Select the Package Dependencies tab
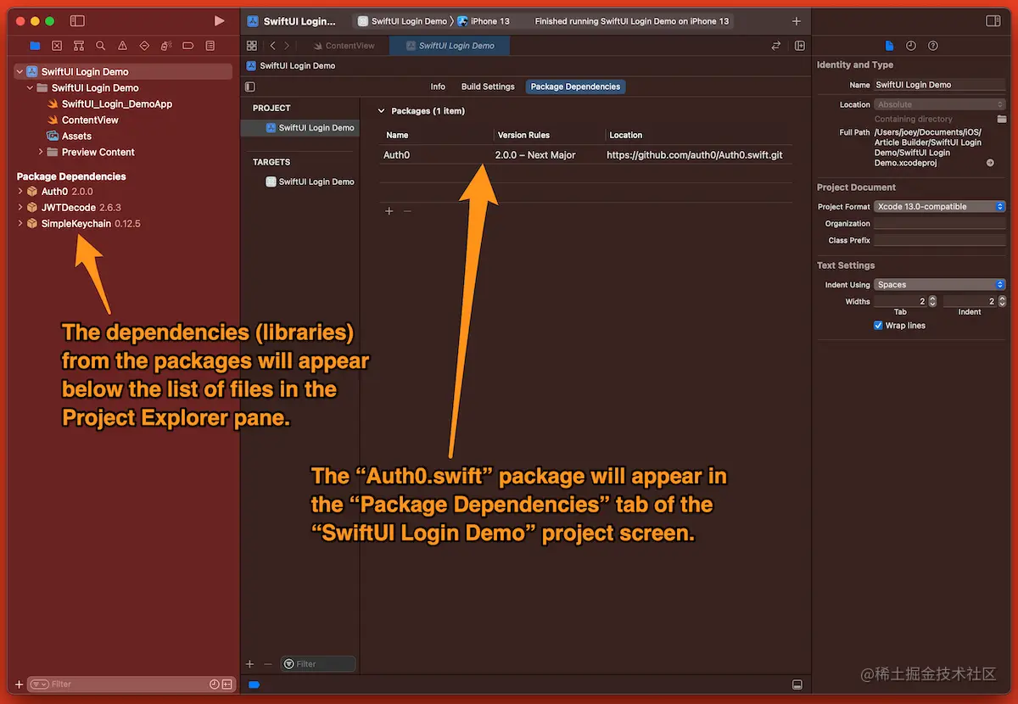Image resolution: width=1018 pixels, height=704 pixels. (575, 87)
